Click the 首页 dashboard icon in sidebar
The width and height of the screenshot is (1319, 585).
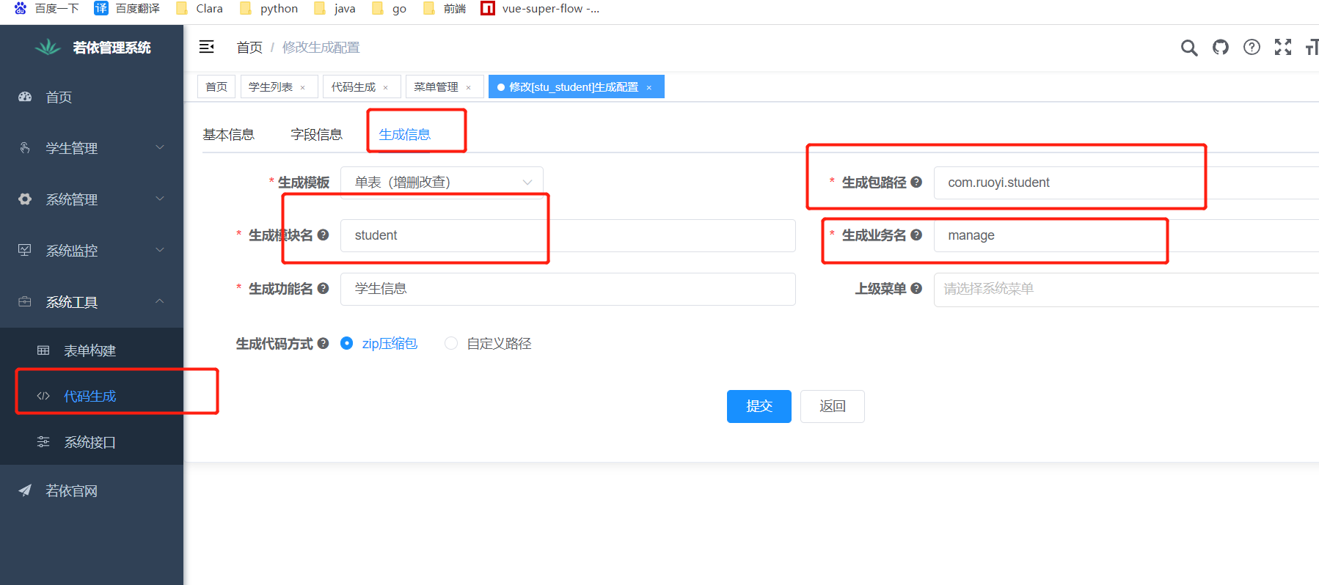tap(25, 97)
